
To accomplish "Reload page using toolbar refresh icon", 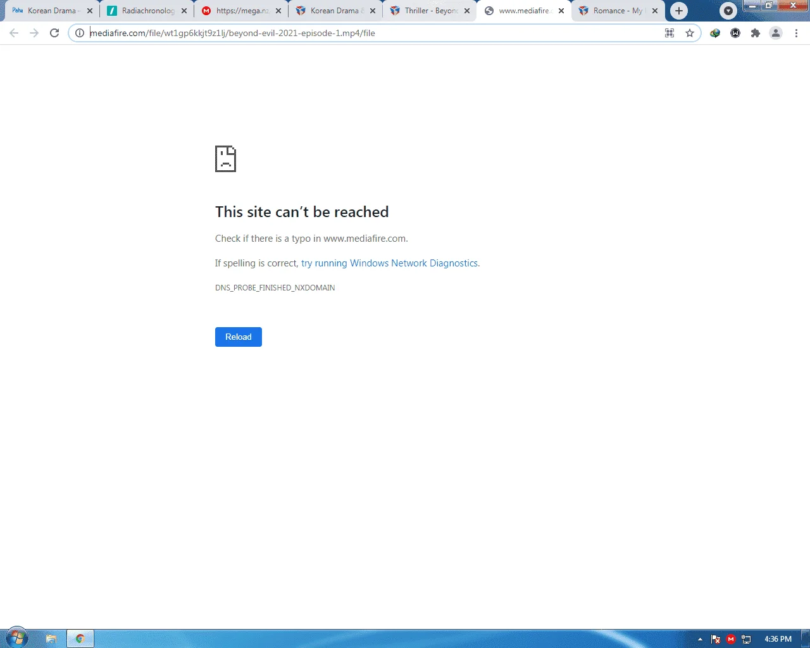I will tap(54, 33).
